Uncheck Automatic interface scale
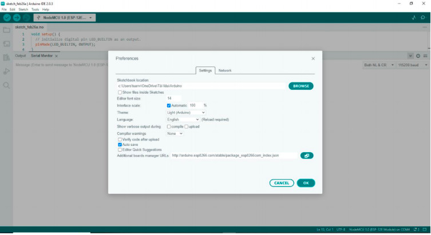Screen dimensions: 431x235 (x=169, y=106)
